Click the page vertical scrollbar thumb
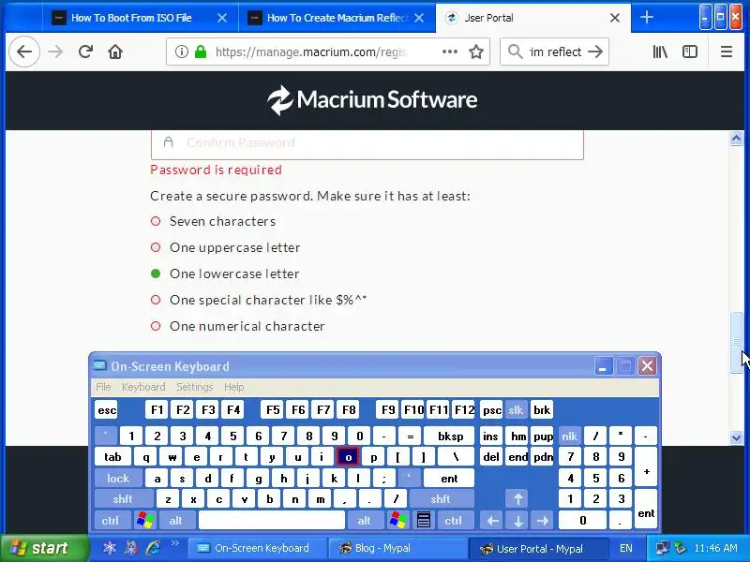 pos(737,342)
